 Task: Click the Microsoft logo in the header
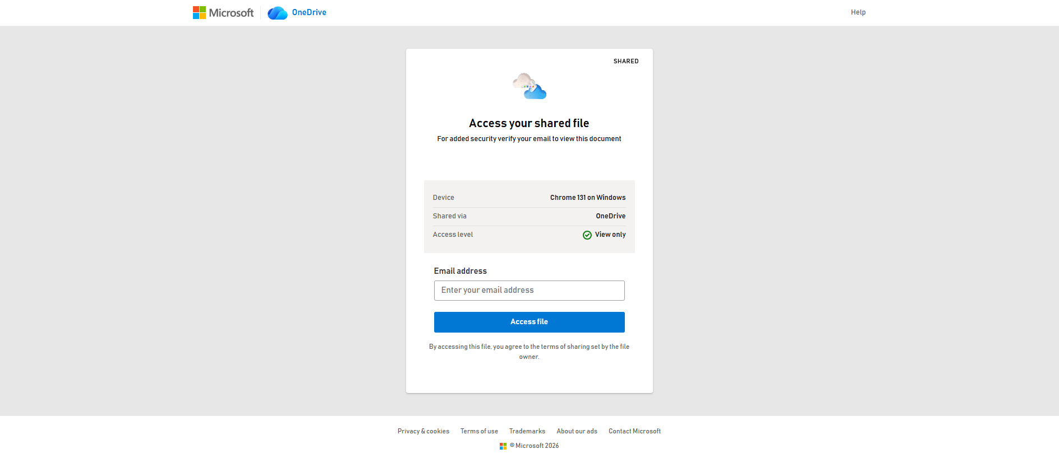point(223,12)
